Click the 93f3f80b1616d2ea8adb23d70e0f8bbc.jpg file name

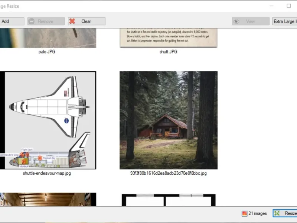point(169,173)
